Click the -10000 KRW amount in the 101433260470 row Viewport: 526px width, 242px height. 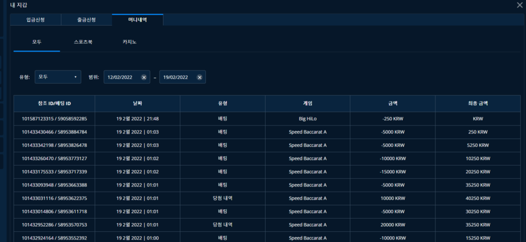point(393,158)
